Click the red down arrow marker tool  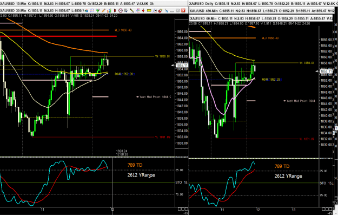143,11
